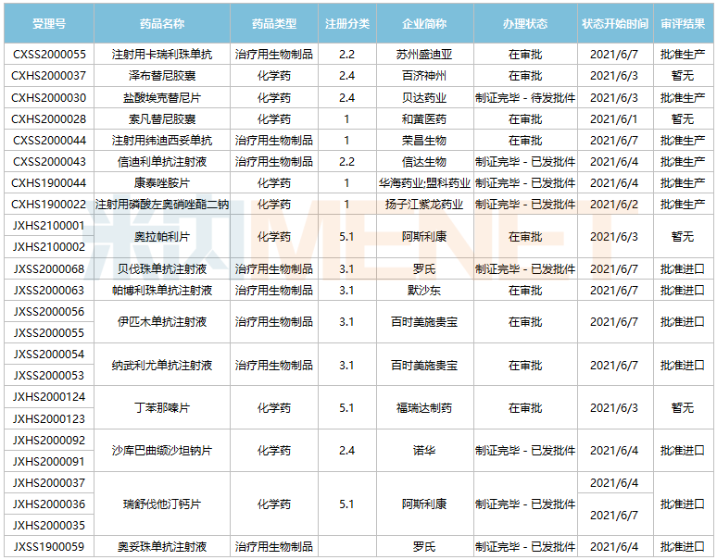717x560 pixels.
Task: Click cell JXHS2100002
Action: pyautogui.click(x=49, y=247)
